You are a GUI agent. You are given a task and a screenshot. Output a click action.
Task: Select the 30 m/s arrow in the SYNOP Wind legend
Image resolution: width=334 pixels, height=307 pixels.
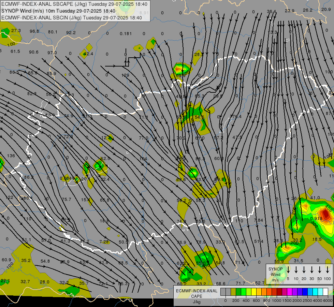point(312,270)
